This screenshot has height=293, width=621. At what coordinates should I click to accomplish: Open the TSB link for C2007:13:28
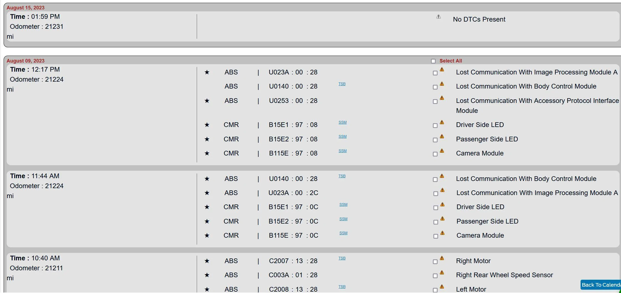pos(342,258)
